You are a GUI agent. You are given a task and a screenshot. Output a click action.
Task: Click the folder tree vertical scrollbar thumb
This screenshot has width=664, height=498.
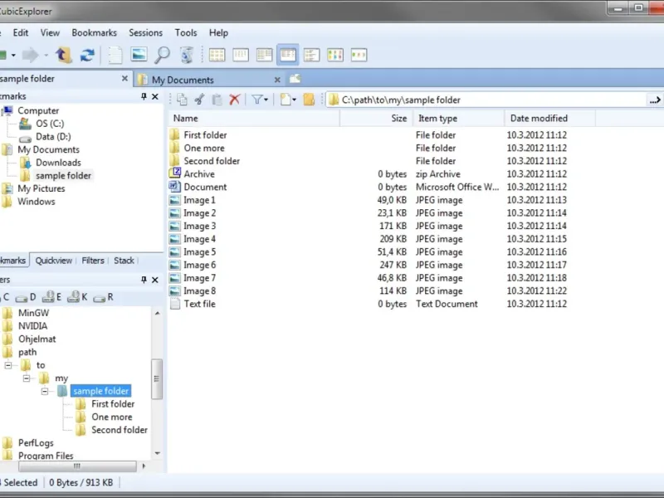157,379
